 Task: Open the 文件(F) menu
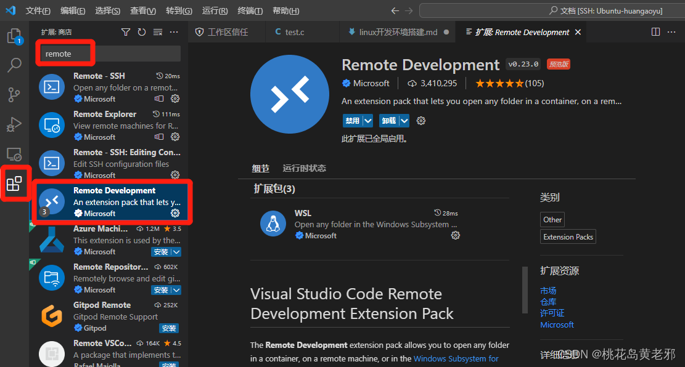pyautogui.click(x=38, y=10)
